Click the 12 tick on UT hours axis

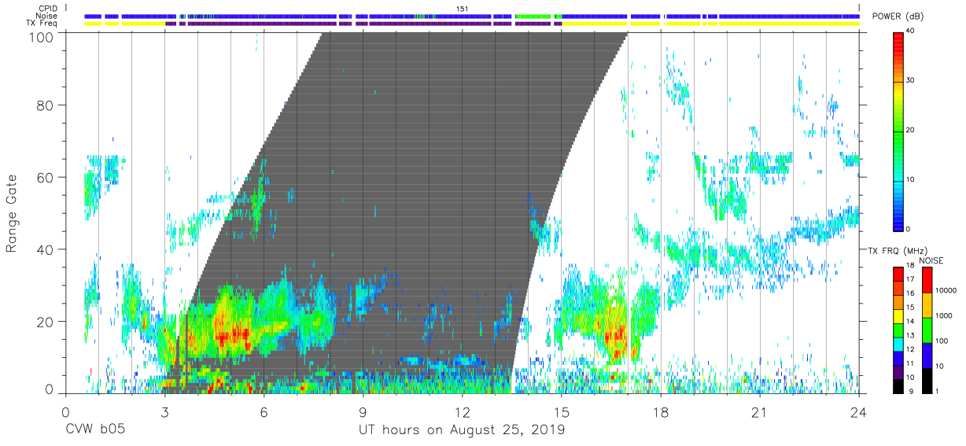coord(463,412)
